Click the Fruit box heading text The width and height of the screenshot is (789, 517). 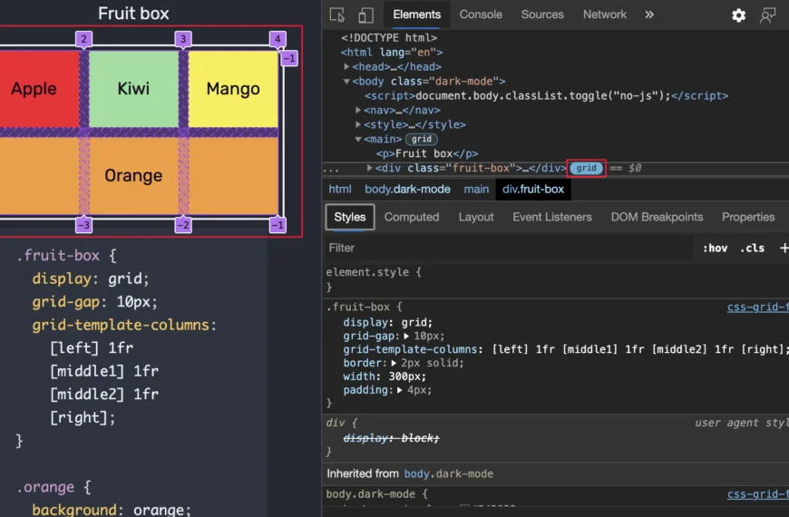(x=133, y=13)
